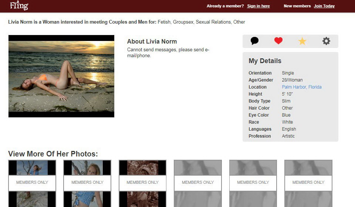Open the main beach profile photo
This screenshot has height=207, width=355.
[61, 76]
